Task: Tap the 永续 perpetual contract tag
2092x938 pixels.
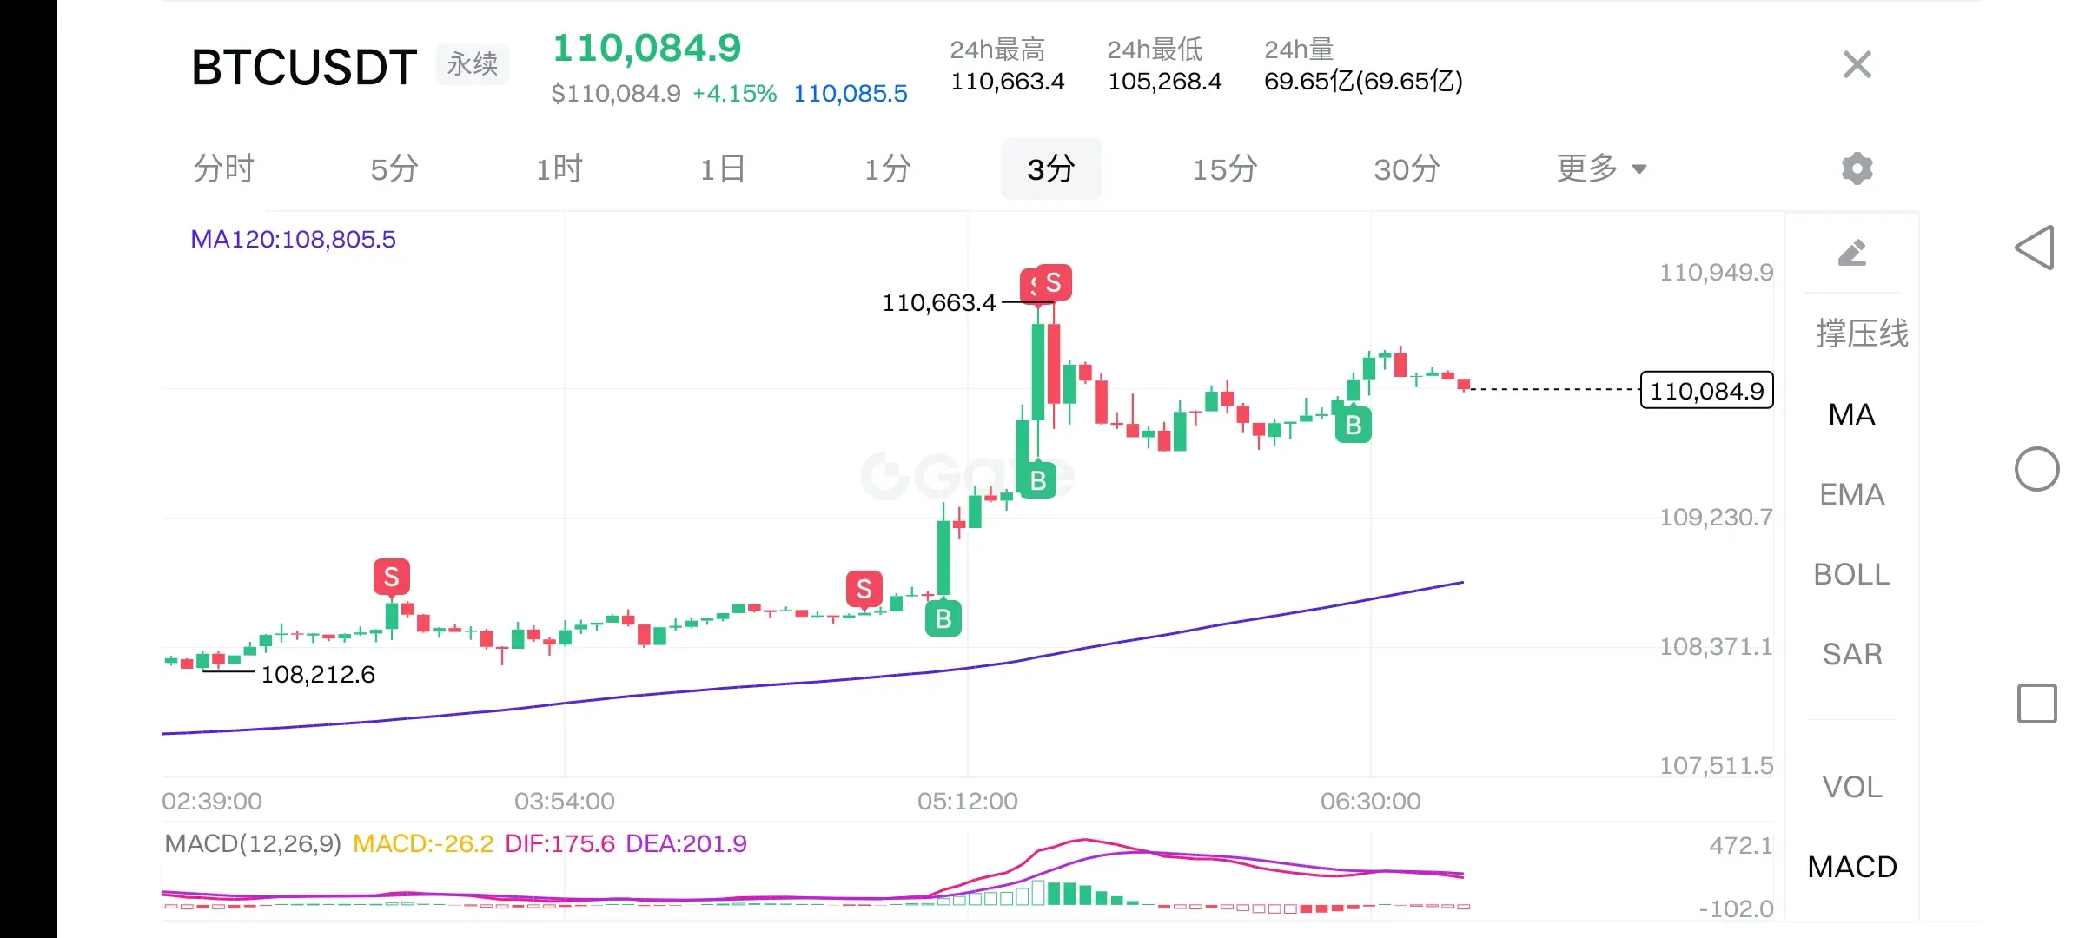Action: pos(473,64)
